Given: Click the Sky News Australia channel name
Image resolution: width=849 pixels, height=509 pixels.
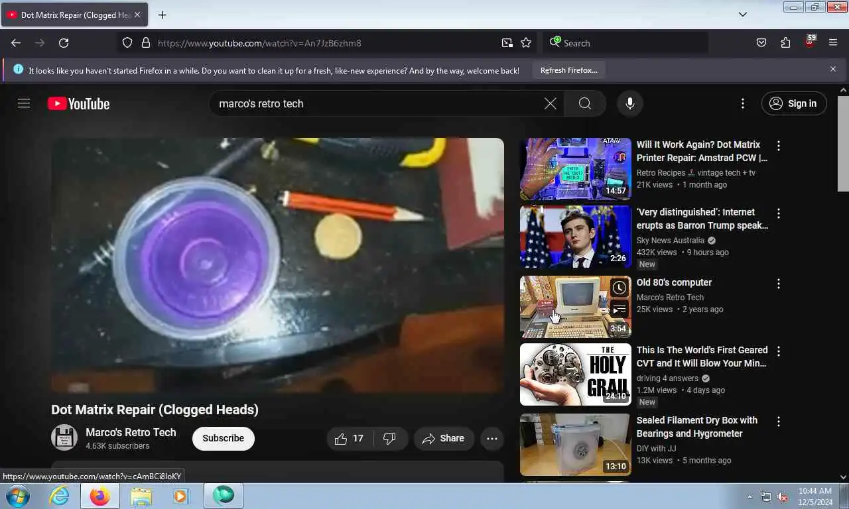Looking at the screenshot, I should 670,241.
